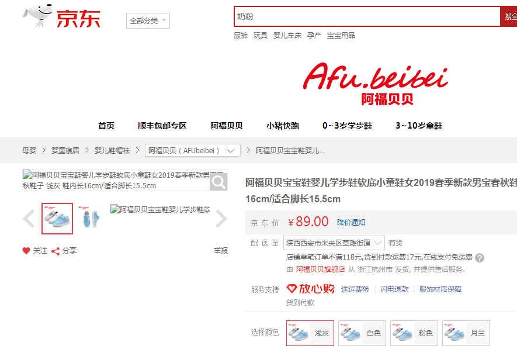
Task: Open the 阿福贝贝旗舰店 store link
Action: [x=321, y=269]
